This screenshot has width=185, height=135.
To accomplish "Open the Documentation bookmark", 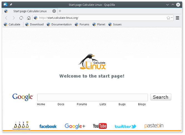I will coord(59,24).
